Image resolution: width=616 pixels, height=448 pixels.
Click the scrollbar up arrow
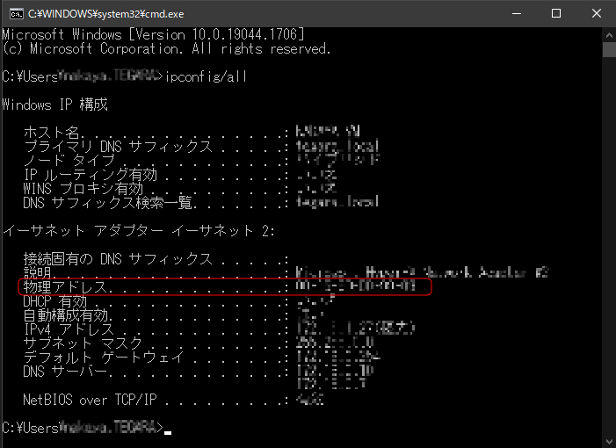coord(608,33)
